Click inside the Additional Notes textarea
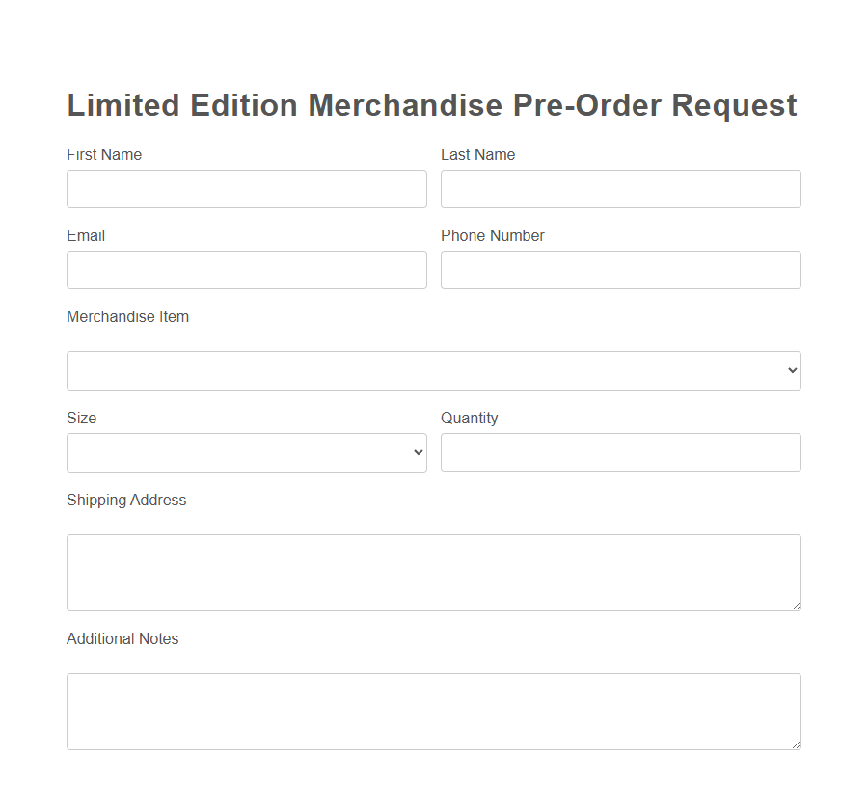 tap(433, 711)
